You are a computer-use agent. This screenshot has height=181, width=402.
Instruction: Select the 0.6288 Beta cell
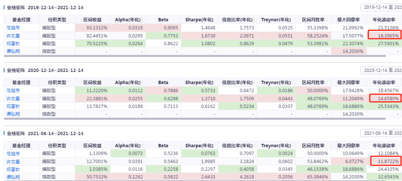click(163, 99)
